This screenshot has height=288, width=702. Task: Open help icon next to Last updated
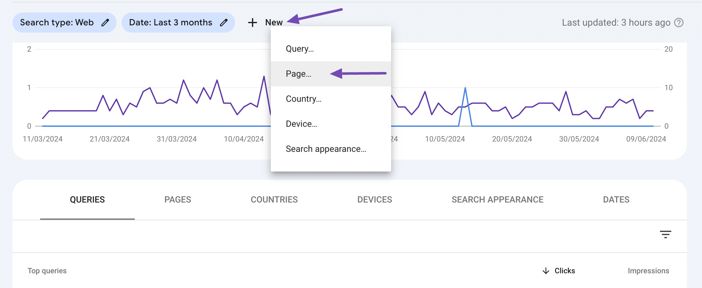(679, 23)
